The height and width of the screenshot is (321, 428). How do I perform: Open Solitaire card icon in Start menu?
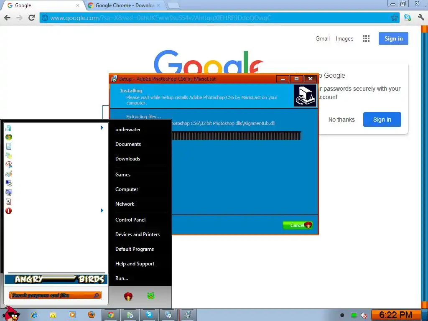coord(8,201)
